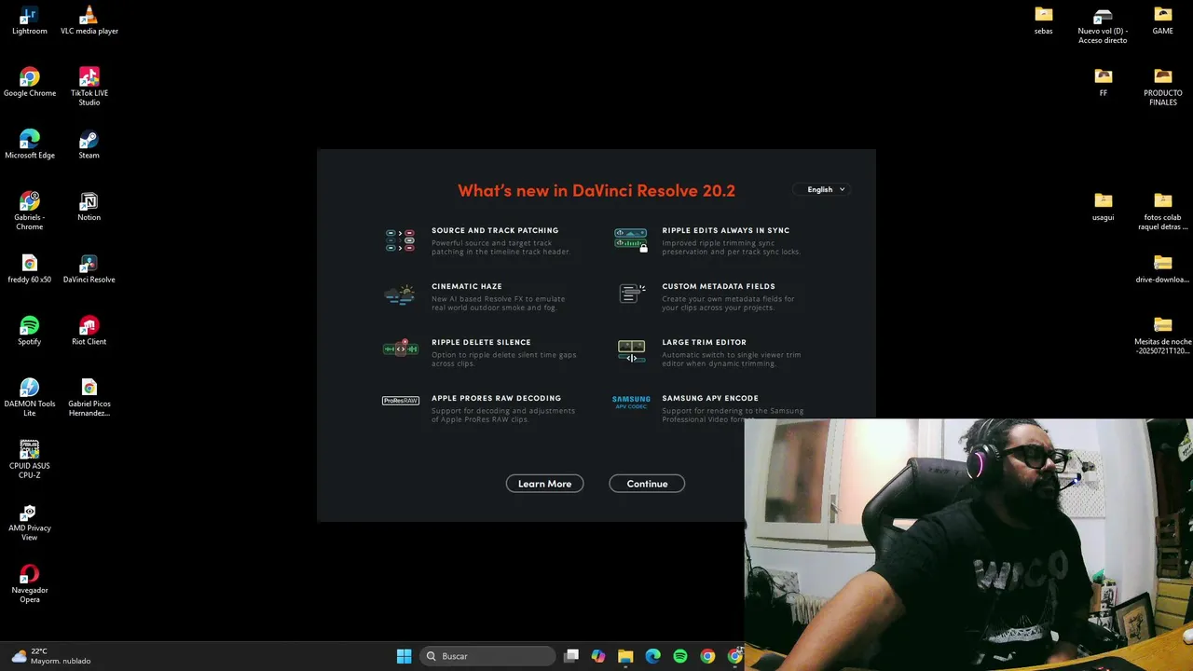The width and height of the screenshot is (1193, 671).
Task: Select the AMD Privacy View desktop icon
Action: (30, 522)
